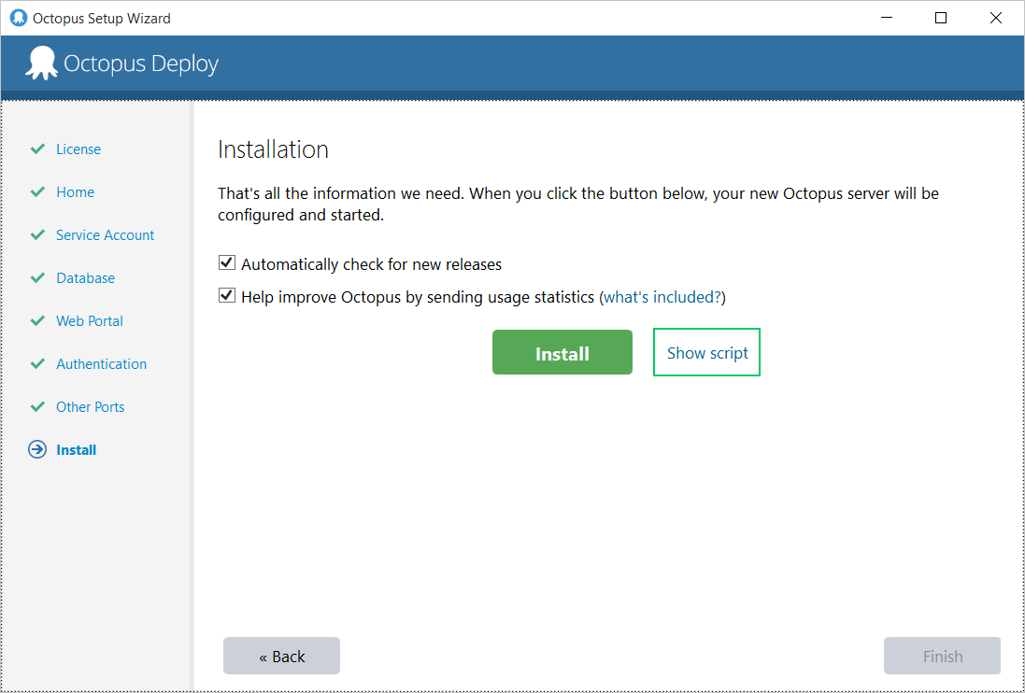Click the checkmark icon next to Database
1025x693 pixels.
click(37, 278)
